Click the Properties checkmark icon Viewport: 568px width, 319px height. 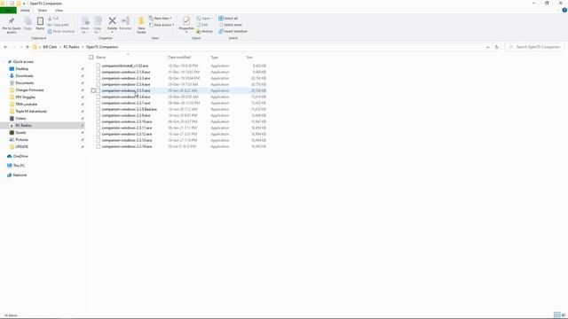[186, 21]
